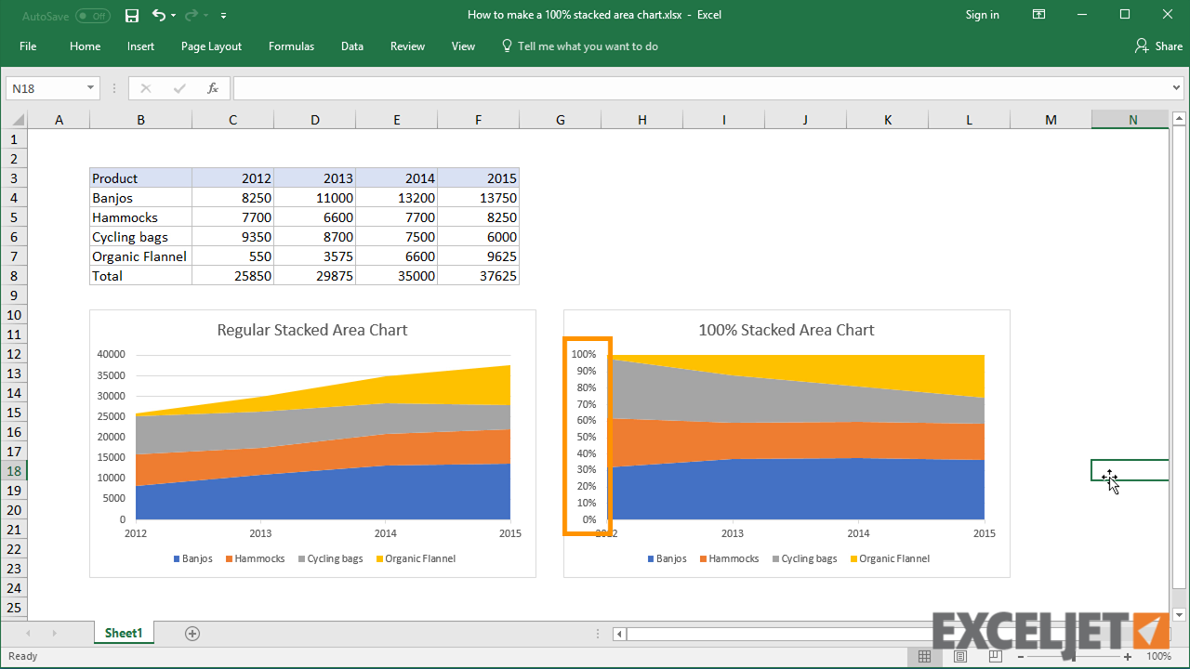
Task: Click Sign in link
Action: pos(982,15)
